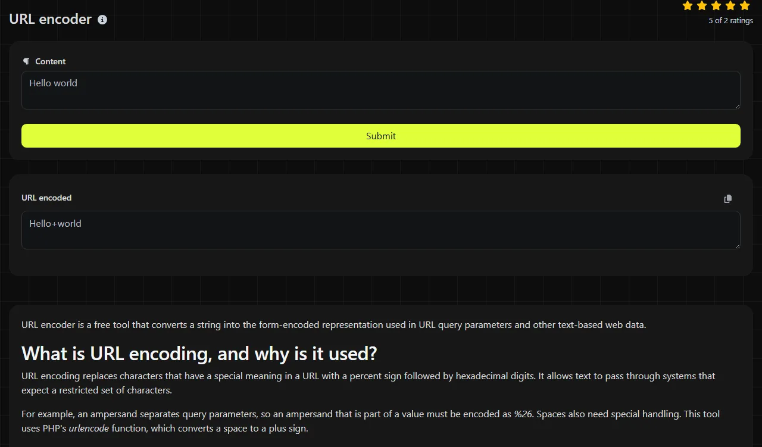Click the first rating star
The image size is (762, 447).
click(x=688, y=6)
